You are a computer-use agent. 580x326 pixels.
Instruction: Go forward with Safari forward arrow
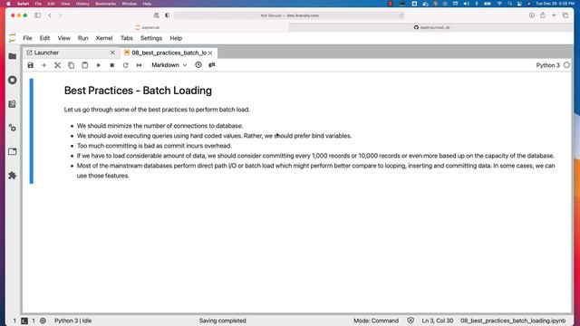coord(61,15)
